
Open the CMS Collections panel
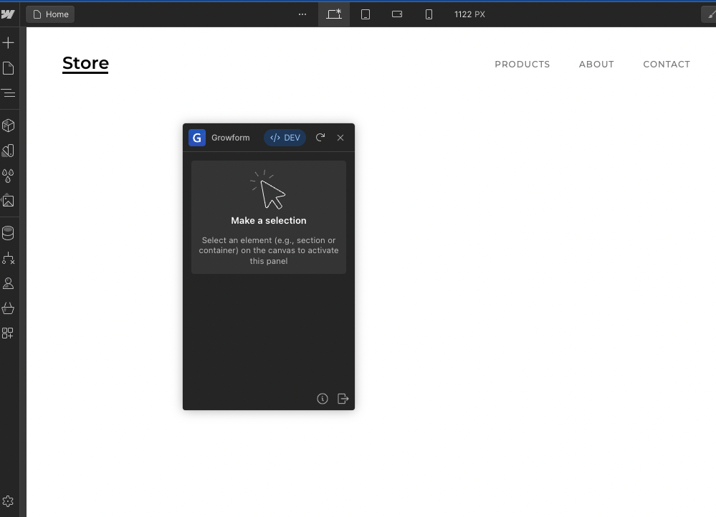(9, 232)
